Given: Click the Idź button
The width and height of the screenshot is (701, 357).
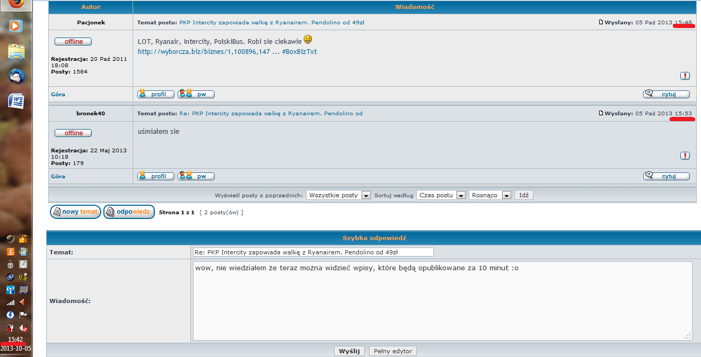Looking at the screenshot, I should pos(524,195).
